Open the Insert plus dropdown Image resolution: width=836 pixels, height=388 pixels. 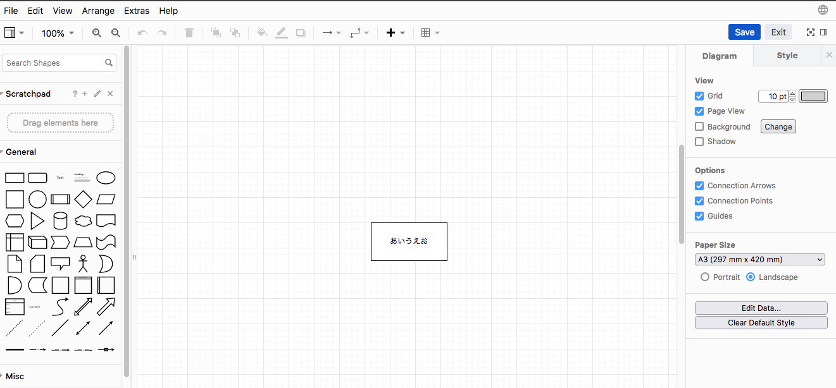396,33
